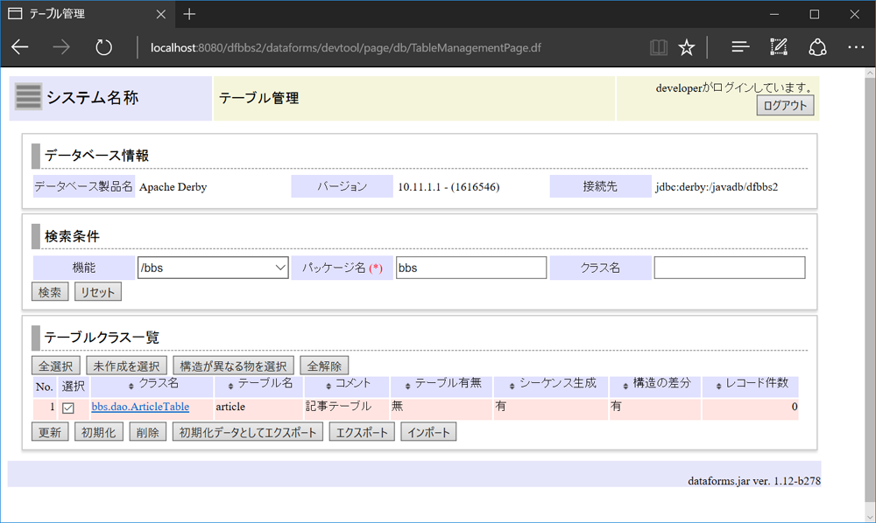This screenshot has width=876, height=523.
Task: Log out via the ログアウト button
Action: coord(785,106)
